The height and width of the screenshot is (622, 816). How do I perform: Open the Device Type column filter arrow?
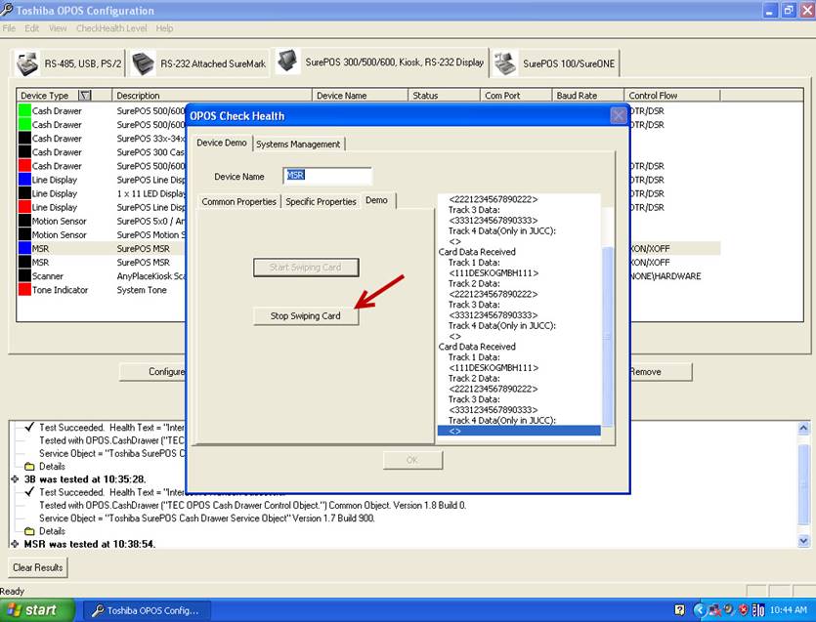(84, 96)
